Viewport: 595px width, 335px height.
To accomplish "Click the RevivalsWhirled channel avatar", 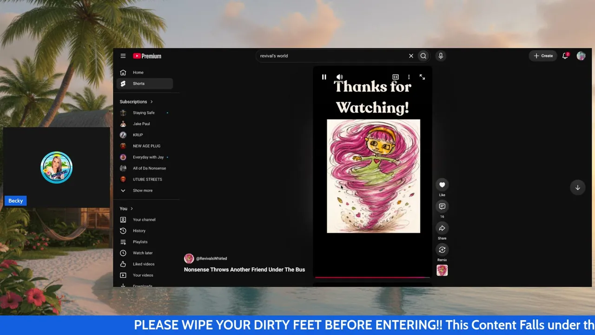I will pos(189,259).
